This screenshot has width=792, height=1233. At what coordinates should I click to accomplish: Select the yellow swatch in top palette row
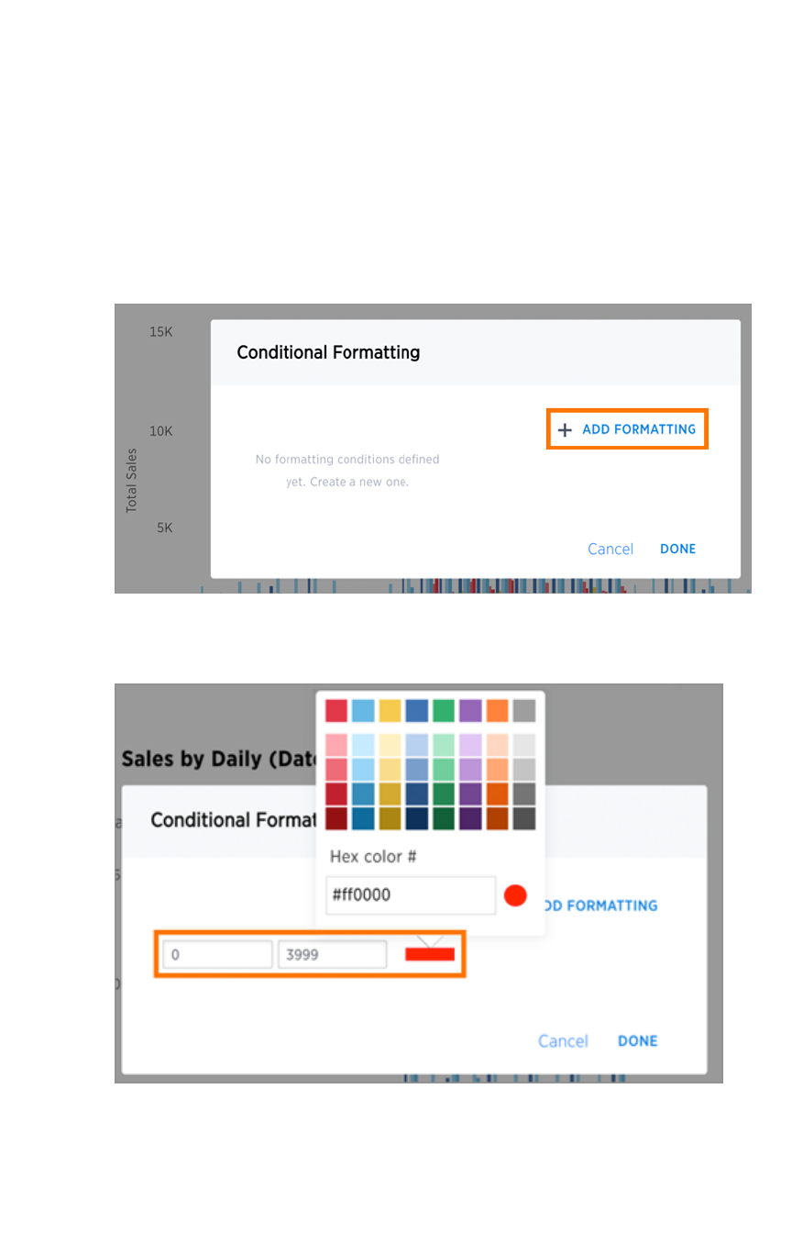point(390,711)
